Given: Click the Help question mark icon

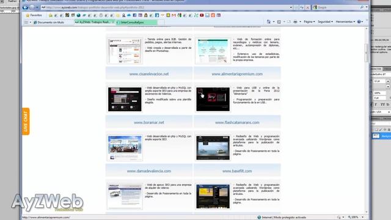Looking at the screenshot, I should coord(359,22).
